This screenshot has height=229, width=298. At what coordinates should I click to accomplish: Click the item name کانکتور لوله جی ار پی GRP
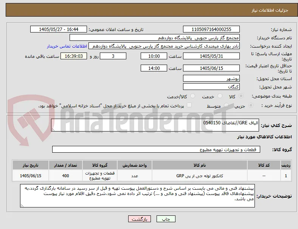point(200,176)
